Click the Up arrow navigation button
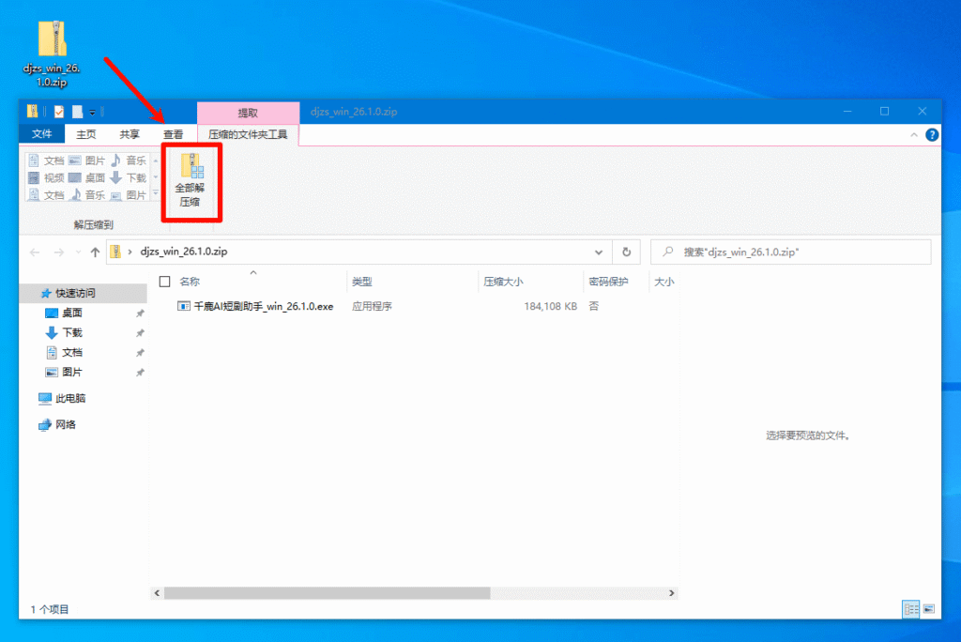The height and width of the screenshot is (642, 961). click(95, 252)
